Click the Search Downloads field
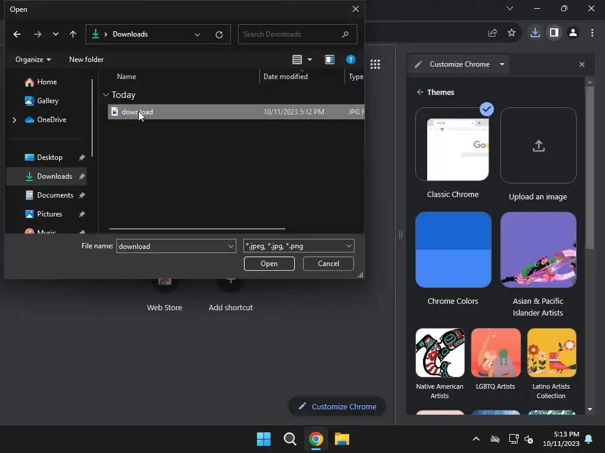Screen dimensions: 605x453 [298, 34]
